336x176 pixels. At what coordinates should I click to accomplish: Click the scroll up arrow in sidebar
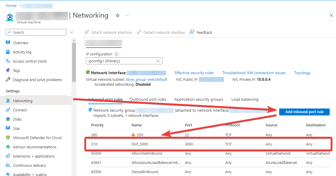74,40
